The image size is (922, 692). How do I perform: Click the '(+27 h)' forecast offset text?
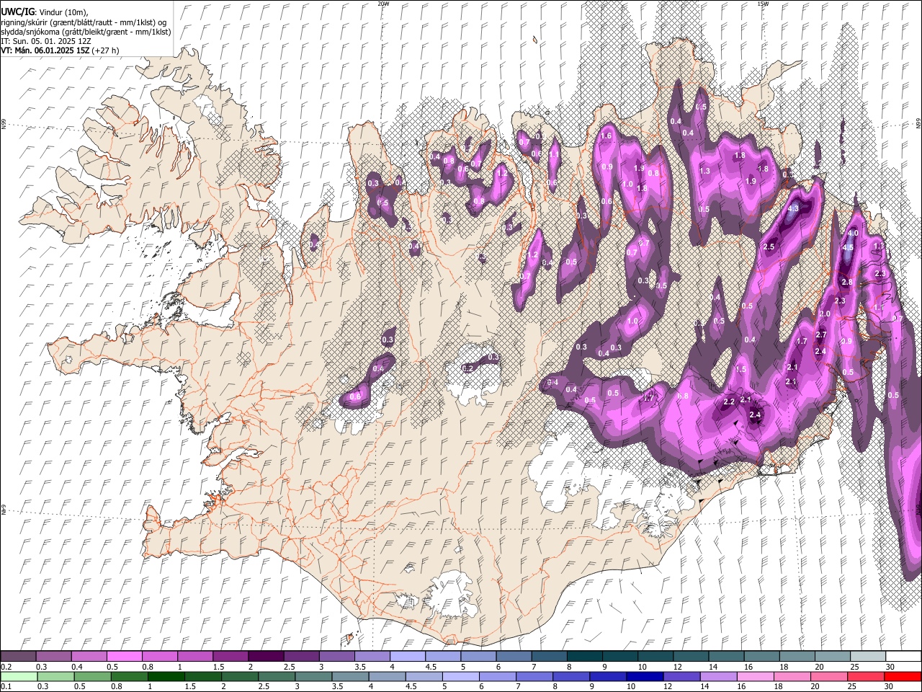tap(105, 50)
